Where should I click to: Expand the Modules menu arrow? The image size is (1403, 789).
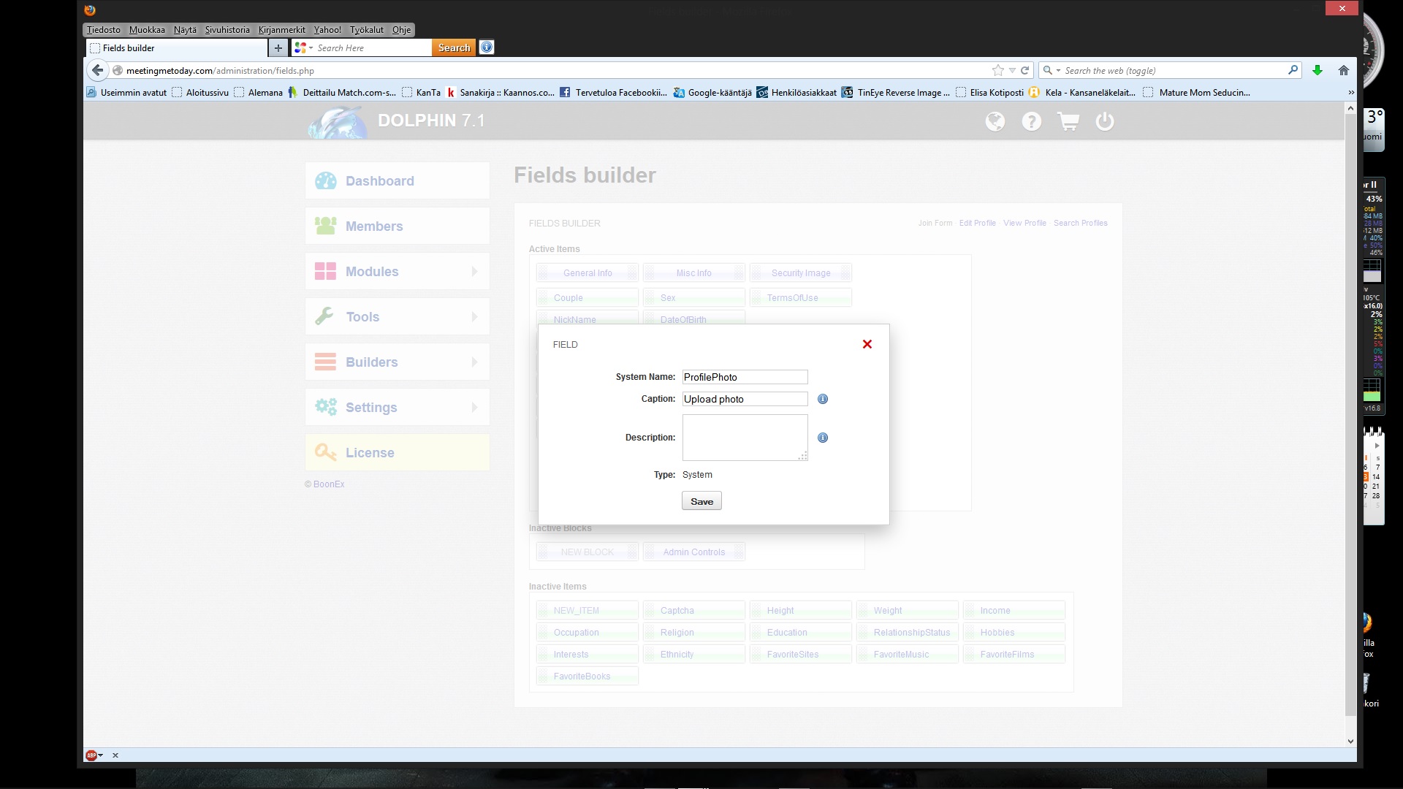coord(474,272)
